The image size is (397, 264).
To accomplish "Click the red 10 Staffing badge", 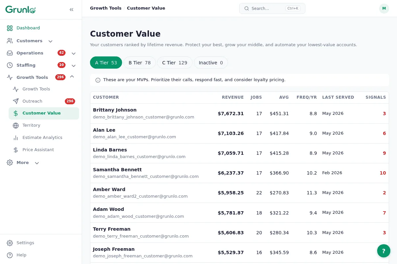I will click(62, 65).
